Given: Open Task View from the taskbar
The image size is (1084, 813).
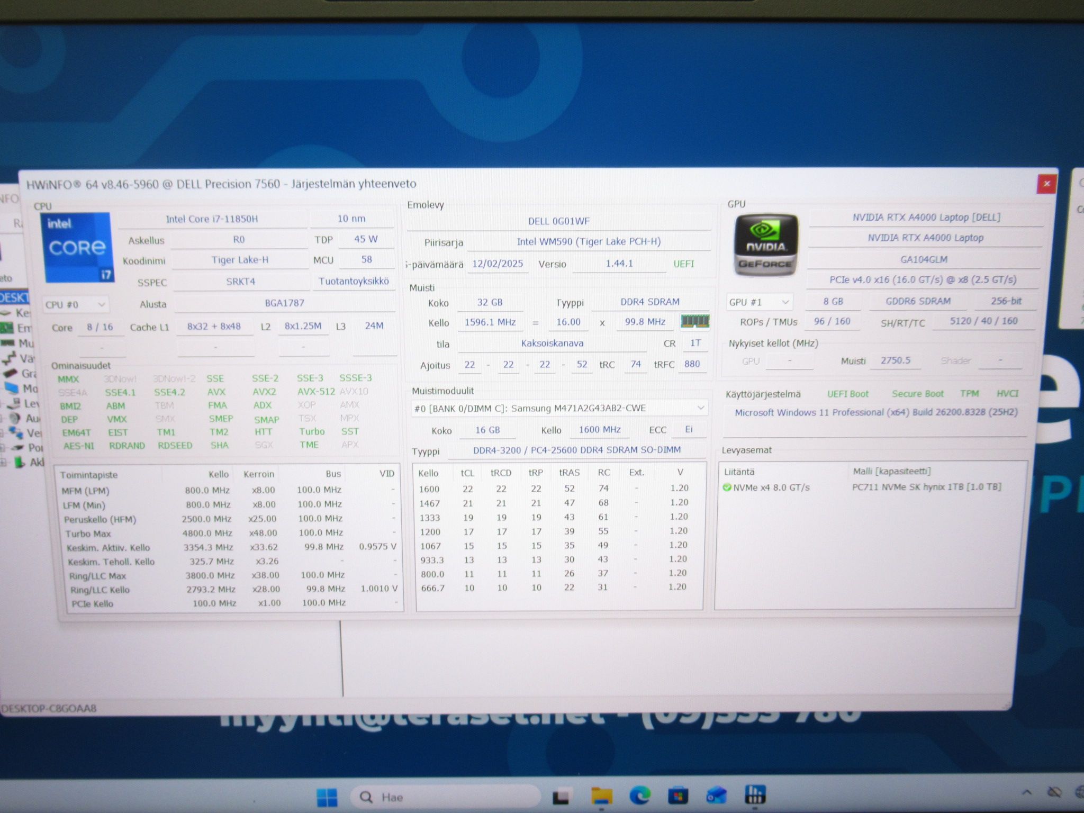Looking at the screenshot, I should click(562, 797).
